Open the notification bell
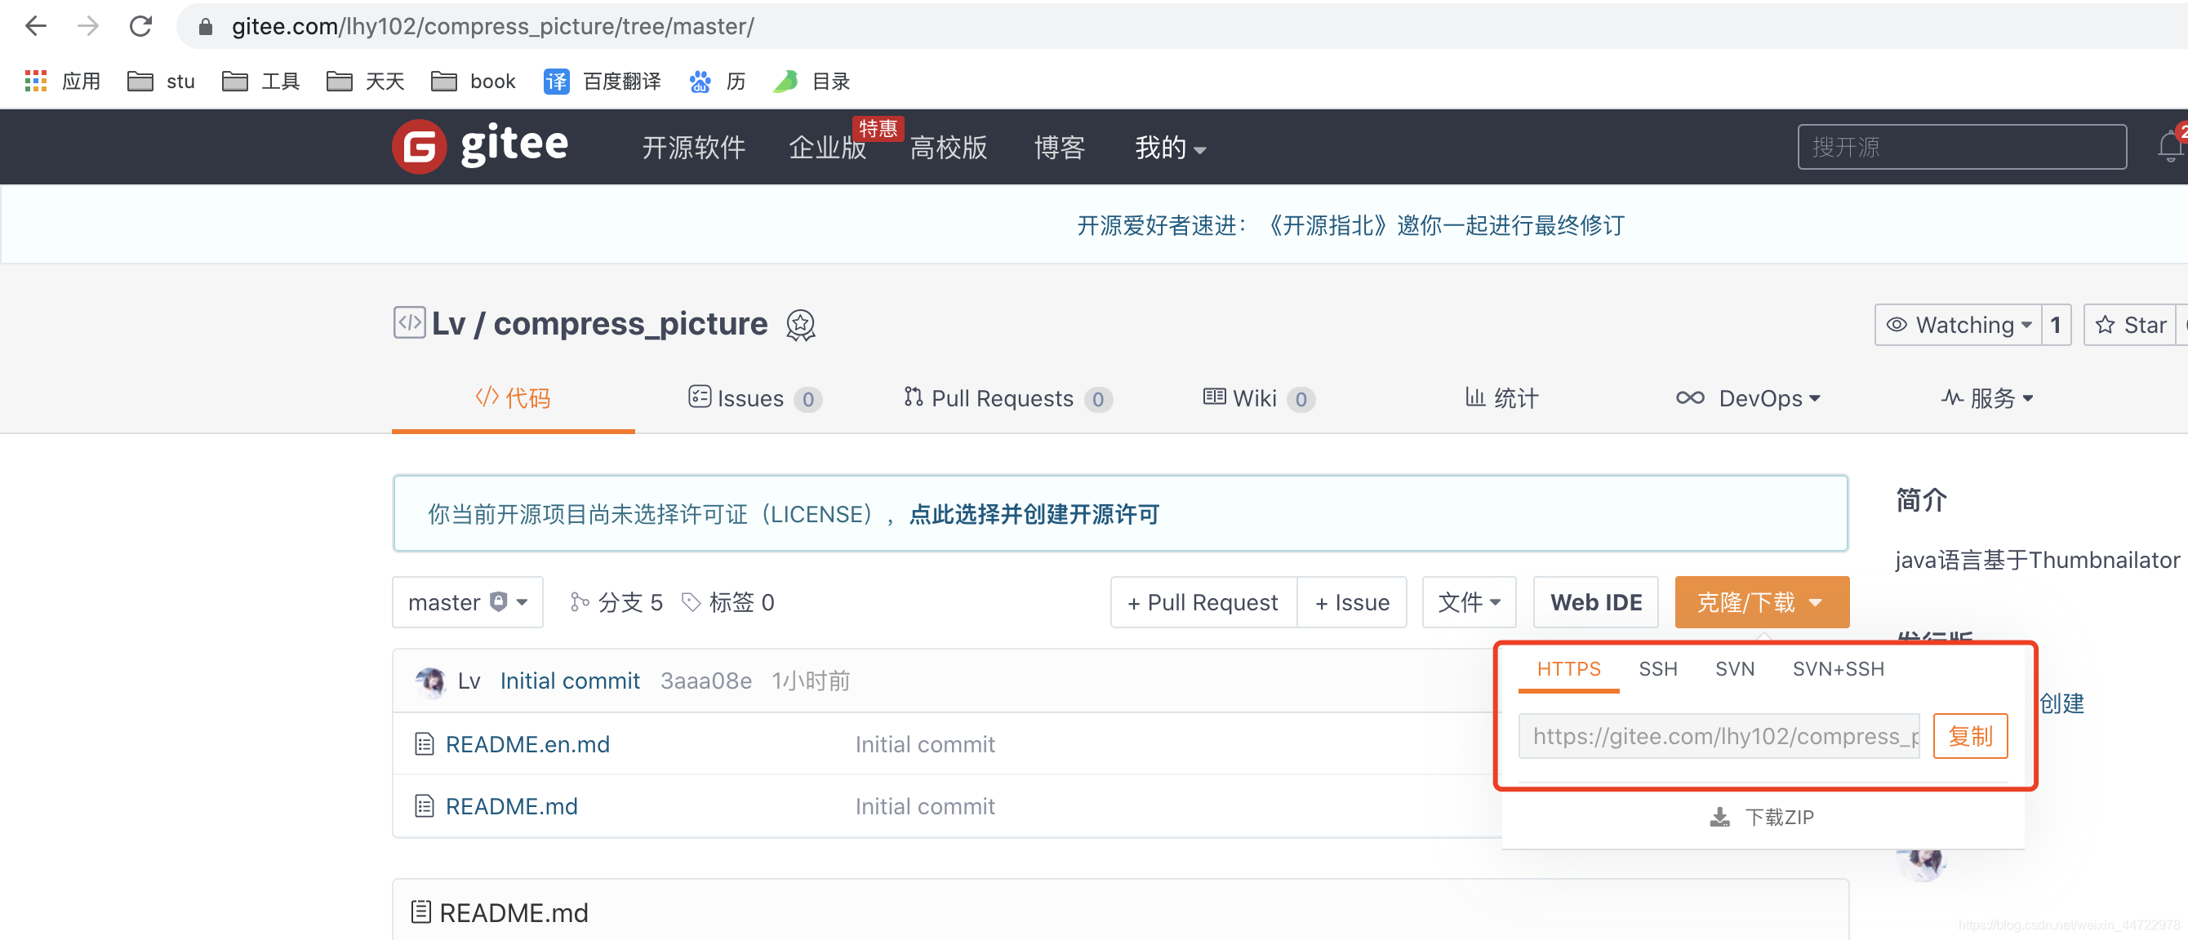 pos(2171,145)
